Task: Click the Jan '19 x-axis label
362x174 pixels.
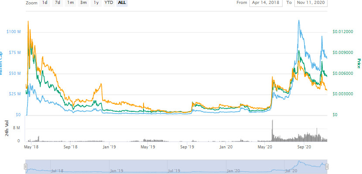Action: pos(109,147)
